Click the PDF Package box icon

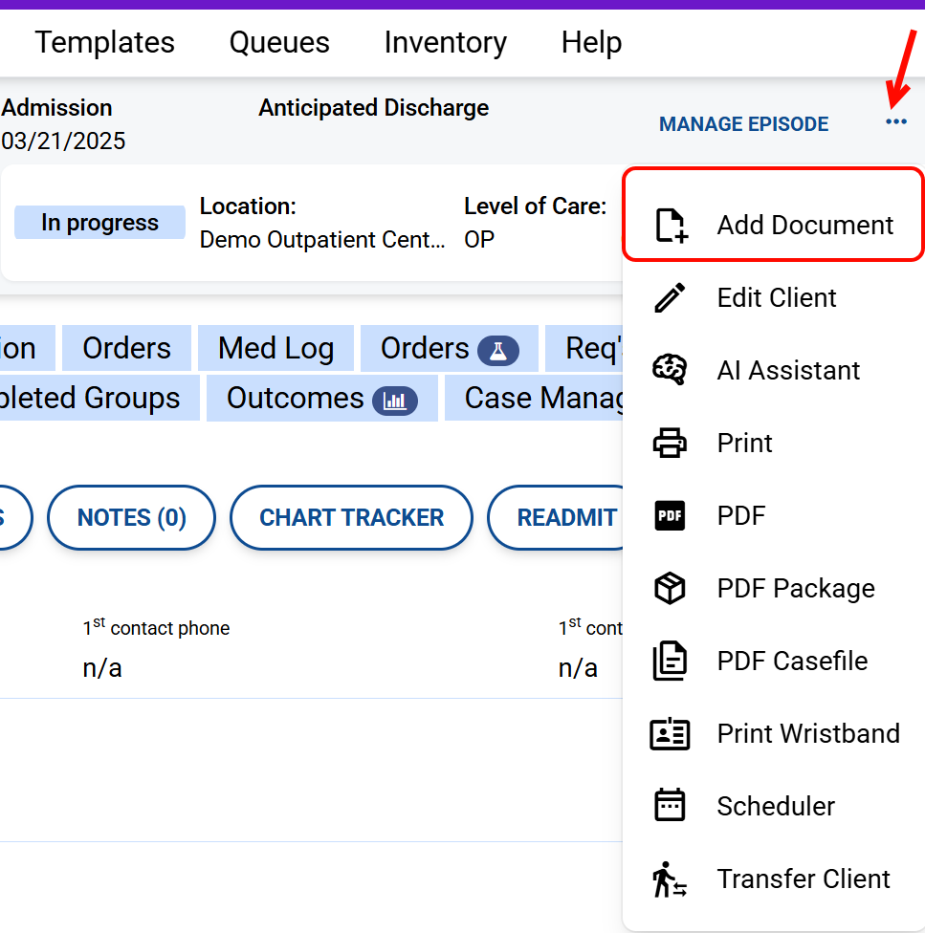coord(670,589)
